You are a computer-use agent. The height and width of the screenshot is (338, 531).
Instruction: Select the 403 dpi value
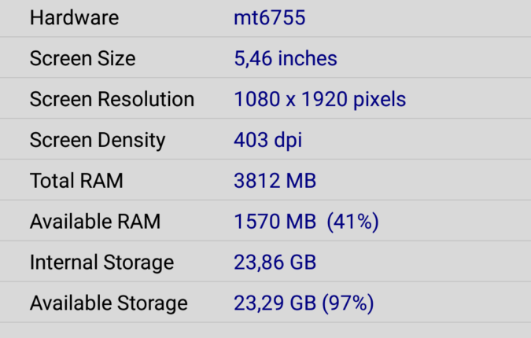267,141
